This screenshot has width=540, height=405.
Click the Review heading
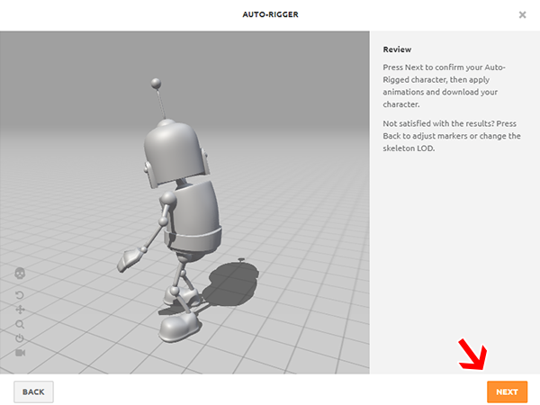(397, 50)
